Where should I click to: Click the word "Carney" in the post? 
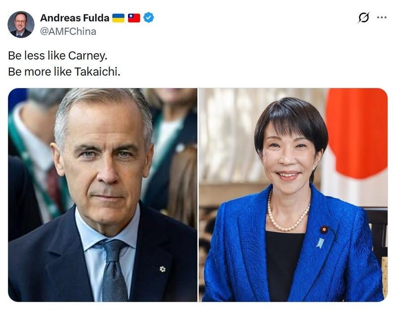[86, 56]
